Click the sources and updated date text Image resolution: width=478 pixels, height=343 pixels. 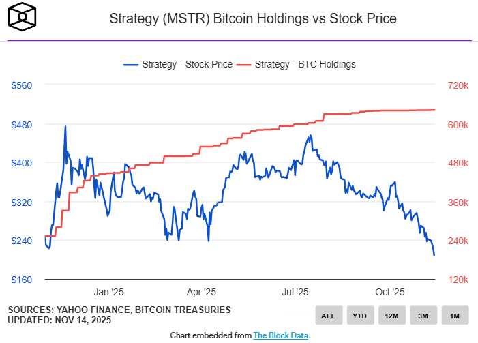coord(119,315)
